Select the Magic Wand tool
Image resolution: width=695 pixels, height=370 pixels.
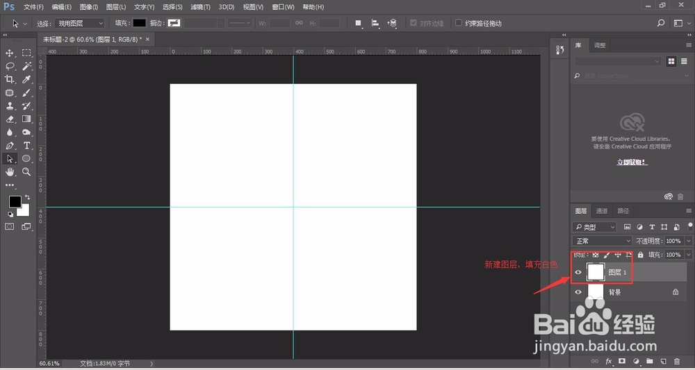tap(26, 67)
